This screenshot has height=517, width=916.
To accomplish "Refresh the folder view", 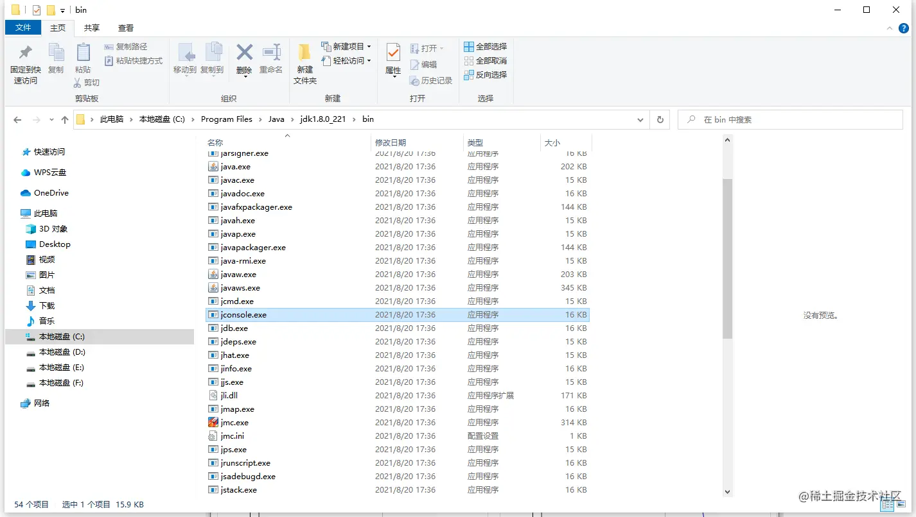I will (x=660, y=120).
